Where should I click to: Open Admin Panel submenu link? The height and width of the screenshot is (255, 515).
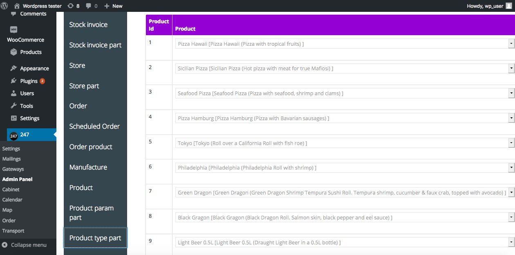click(17, 179)
